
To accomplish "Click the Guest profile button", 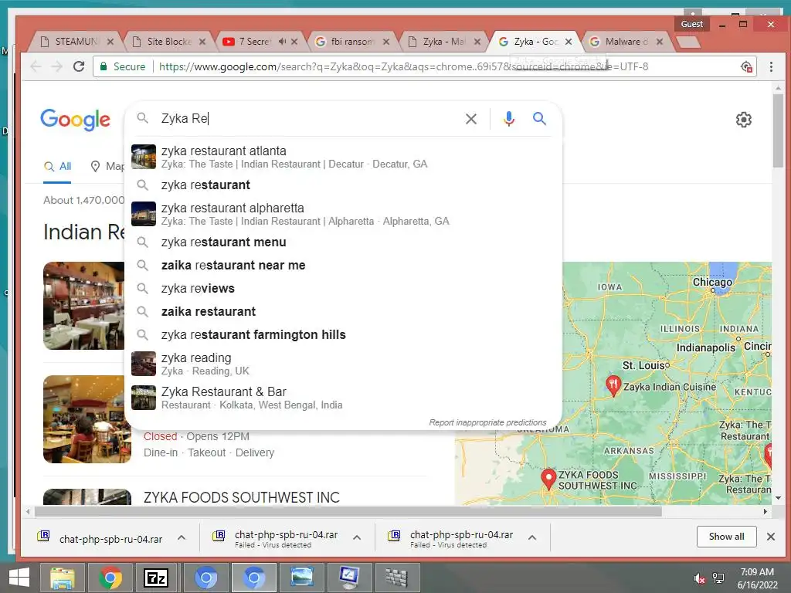I will (x=691, y=24).
